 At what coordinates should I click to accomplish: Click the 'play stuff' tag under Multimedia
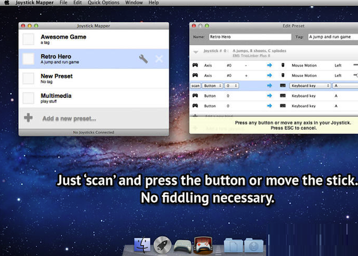[49, 101]
